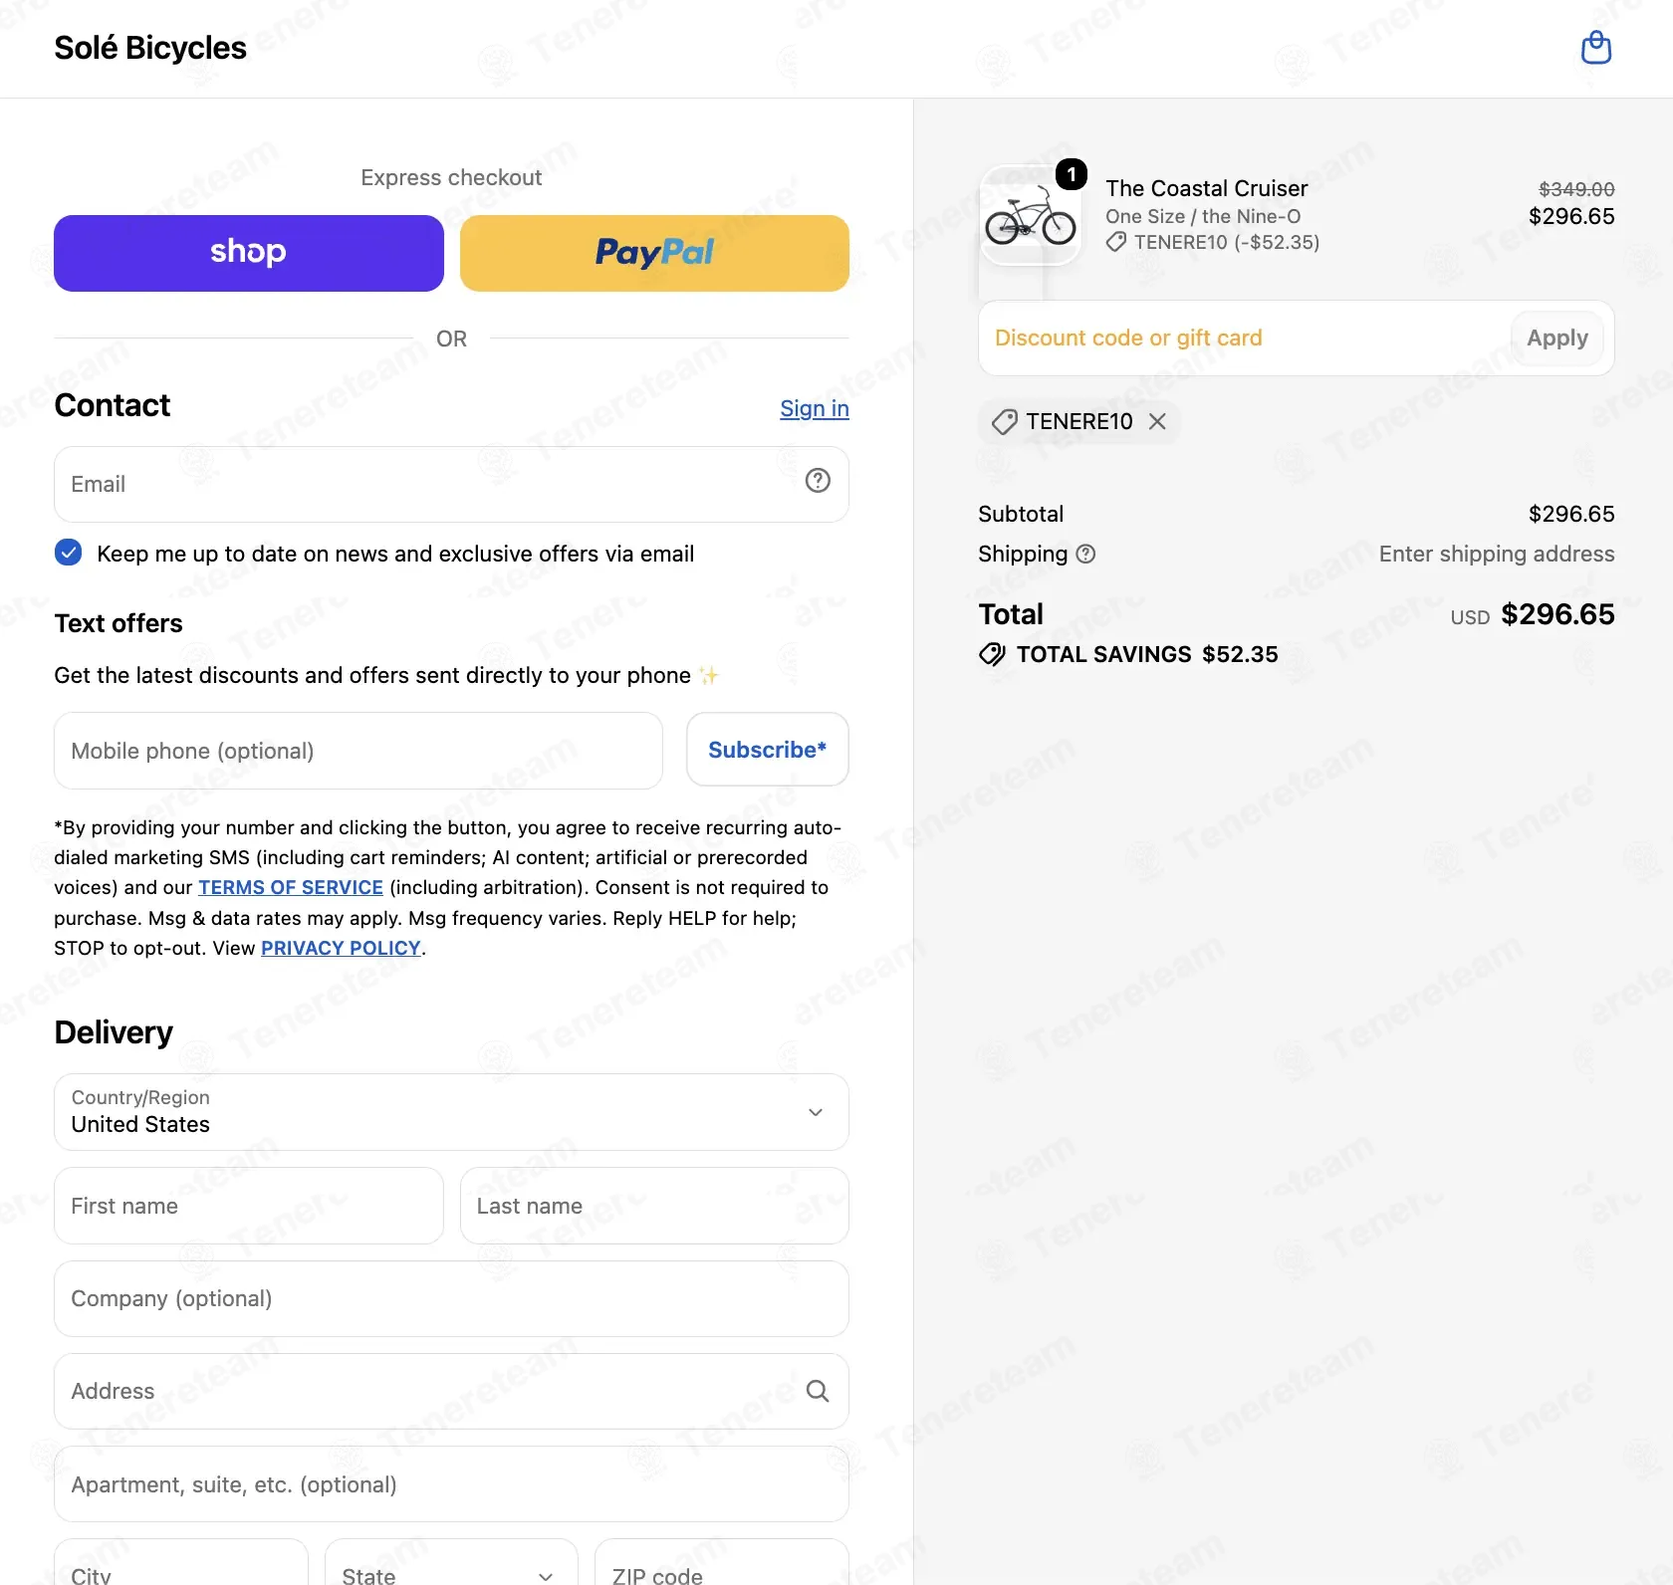This screenshot has height=1585, width=1673.
Task: Open the PRIVACY POLICY link
Action: click(341, 948)
